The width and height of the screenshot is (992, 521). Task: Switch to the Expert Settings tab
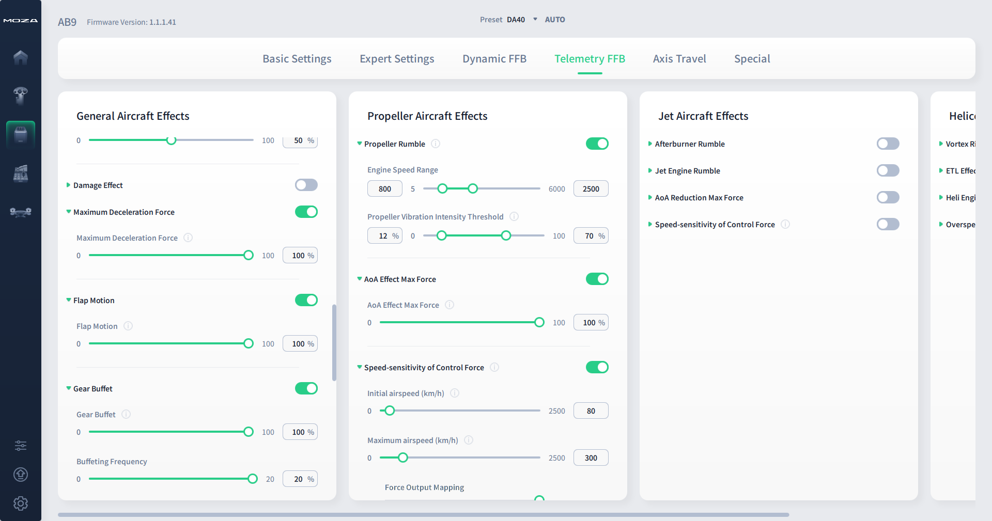[x=397, y=59]
